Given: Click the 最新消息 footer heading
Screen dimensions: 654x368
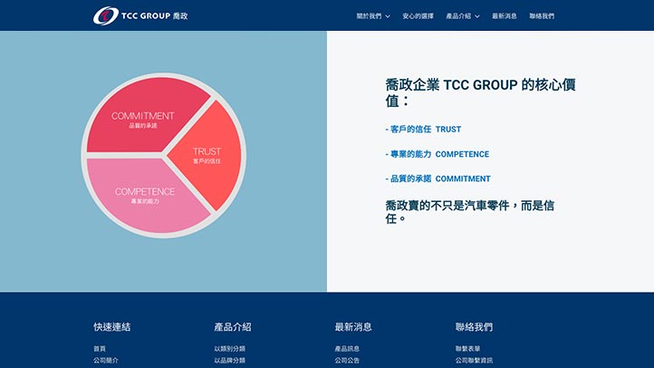Looking at the screenshot, I should [x=353, y=326].
